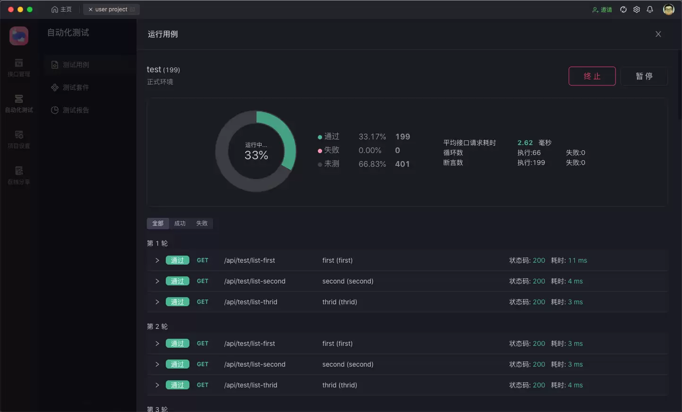Screen dimensions: 682x412
Task: Click the macOS green fullscreen button
Action: [30, 9]
